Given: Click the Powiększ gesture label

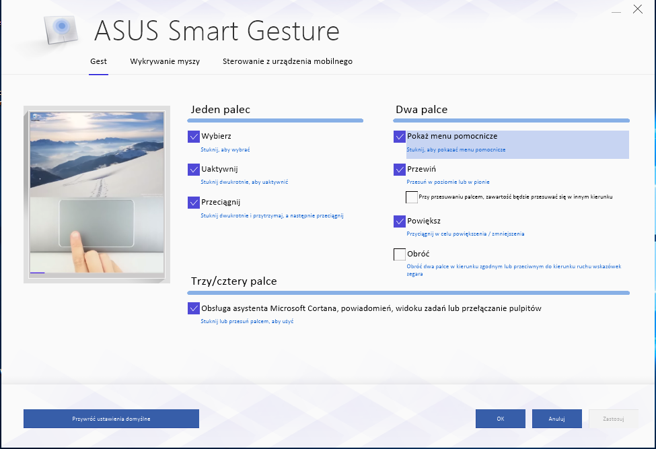Looking at the screenshot, I should [x=424, y=221].
